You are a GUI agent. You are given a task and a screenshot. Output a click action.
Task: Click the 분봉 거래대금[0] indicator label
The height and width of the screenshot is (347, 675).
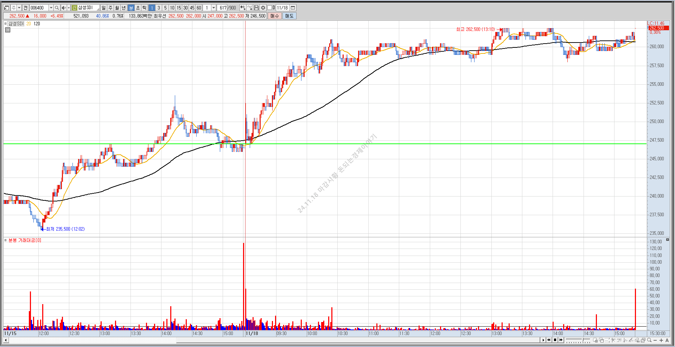(x=25, y=240)
